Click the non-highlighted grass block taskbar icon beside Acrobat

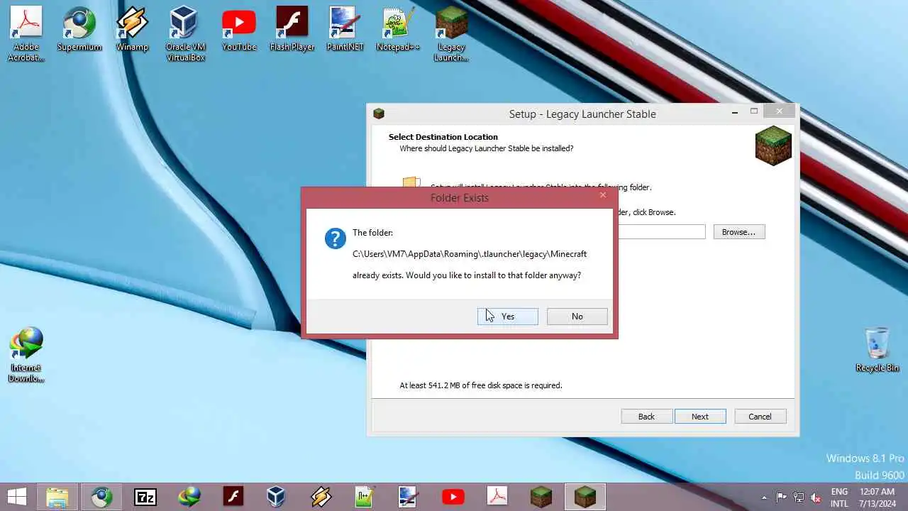[x=541, y=497]
